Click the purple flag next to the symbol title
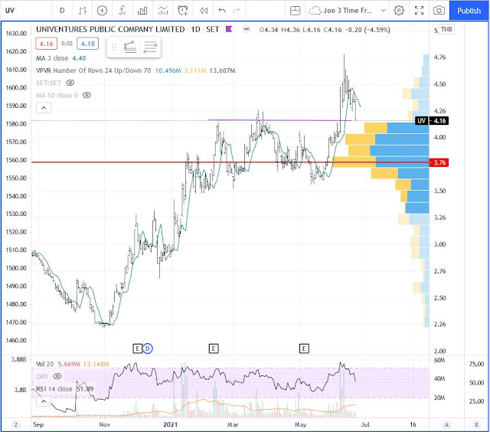This screenshot has height=432, width=490. coord(229,29)
